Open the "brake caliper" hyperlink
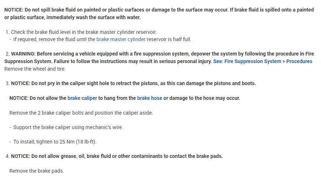The width and height of the screenshot is (321, 177). [82, 98]
